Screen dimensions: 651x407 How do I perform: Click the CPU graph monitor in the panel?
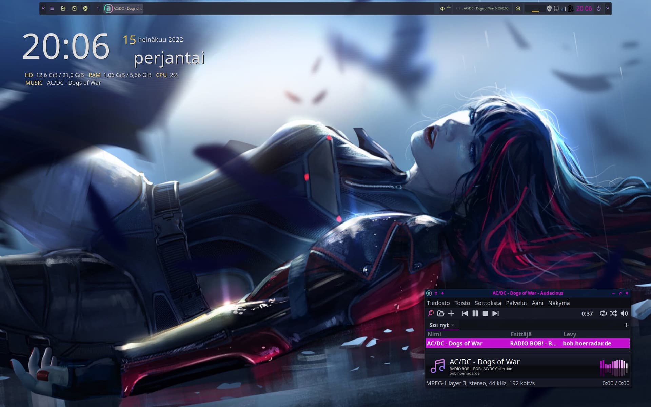click(535, 8)
